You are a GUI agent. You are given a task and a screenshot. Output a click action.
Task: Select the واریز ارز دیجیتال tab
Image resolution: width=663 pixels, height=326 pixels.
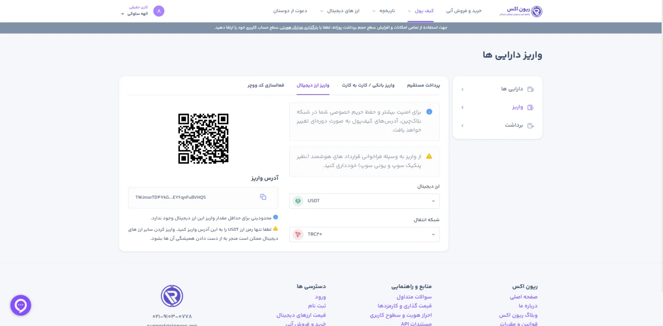[x=313, y=86]
